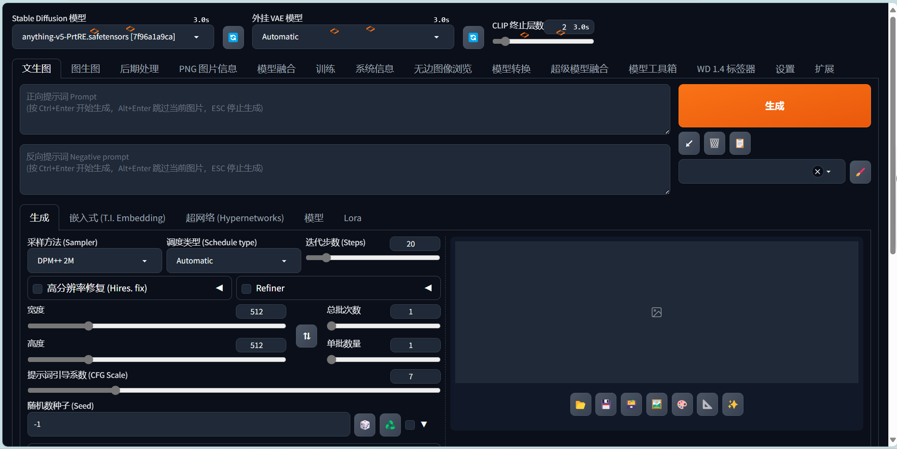Send image to extras ruler icon
Image resolution: width=897 pixels, height=449 pixels.
(x=707, y=404)
